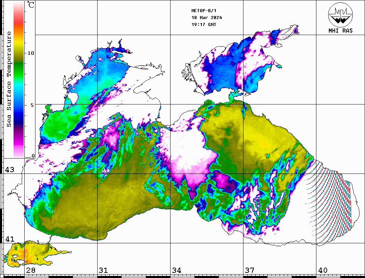Click the METOP-B/1 satellite label
This screenshot has width=365, height=278.
click(x=204, y=11)
